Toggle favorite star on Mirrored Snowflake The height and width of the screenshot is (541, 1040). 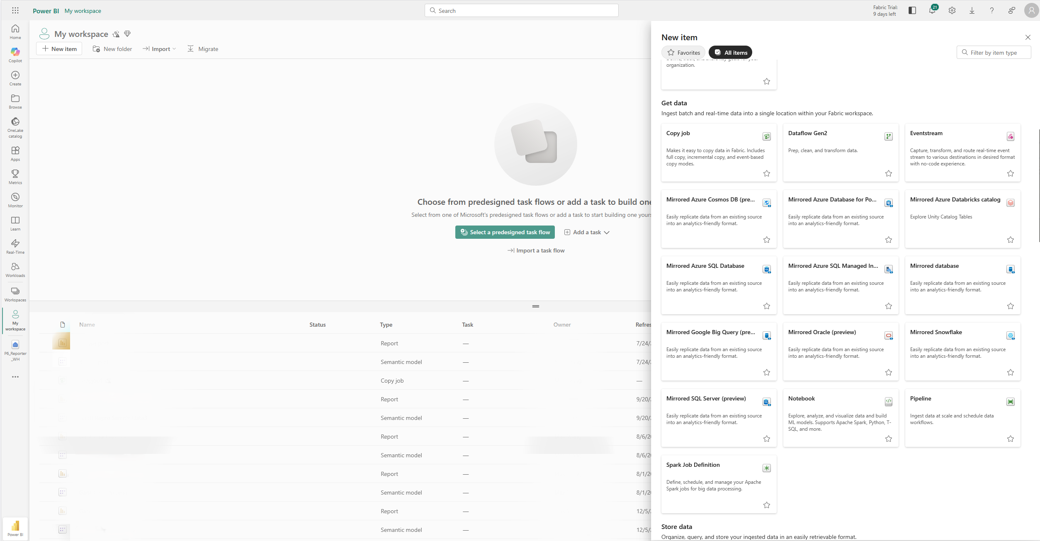tap(1010, 372)
